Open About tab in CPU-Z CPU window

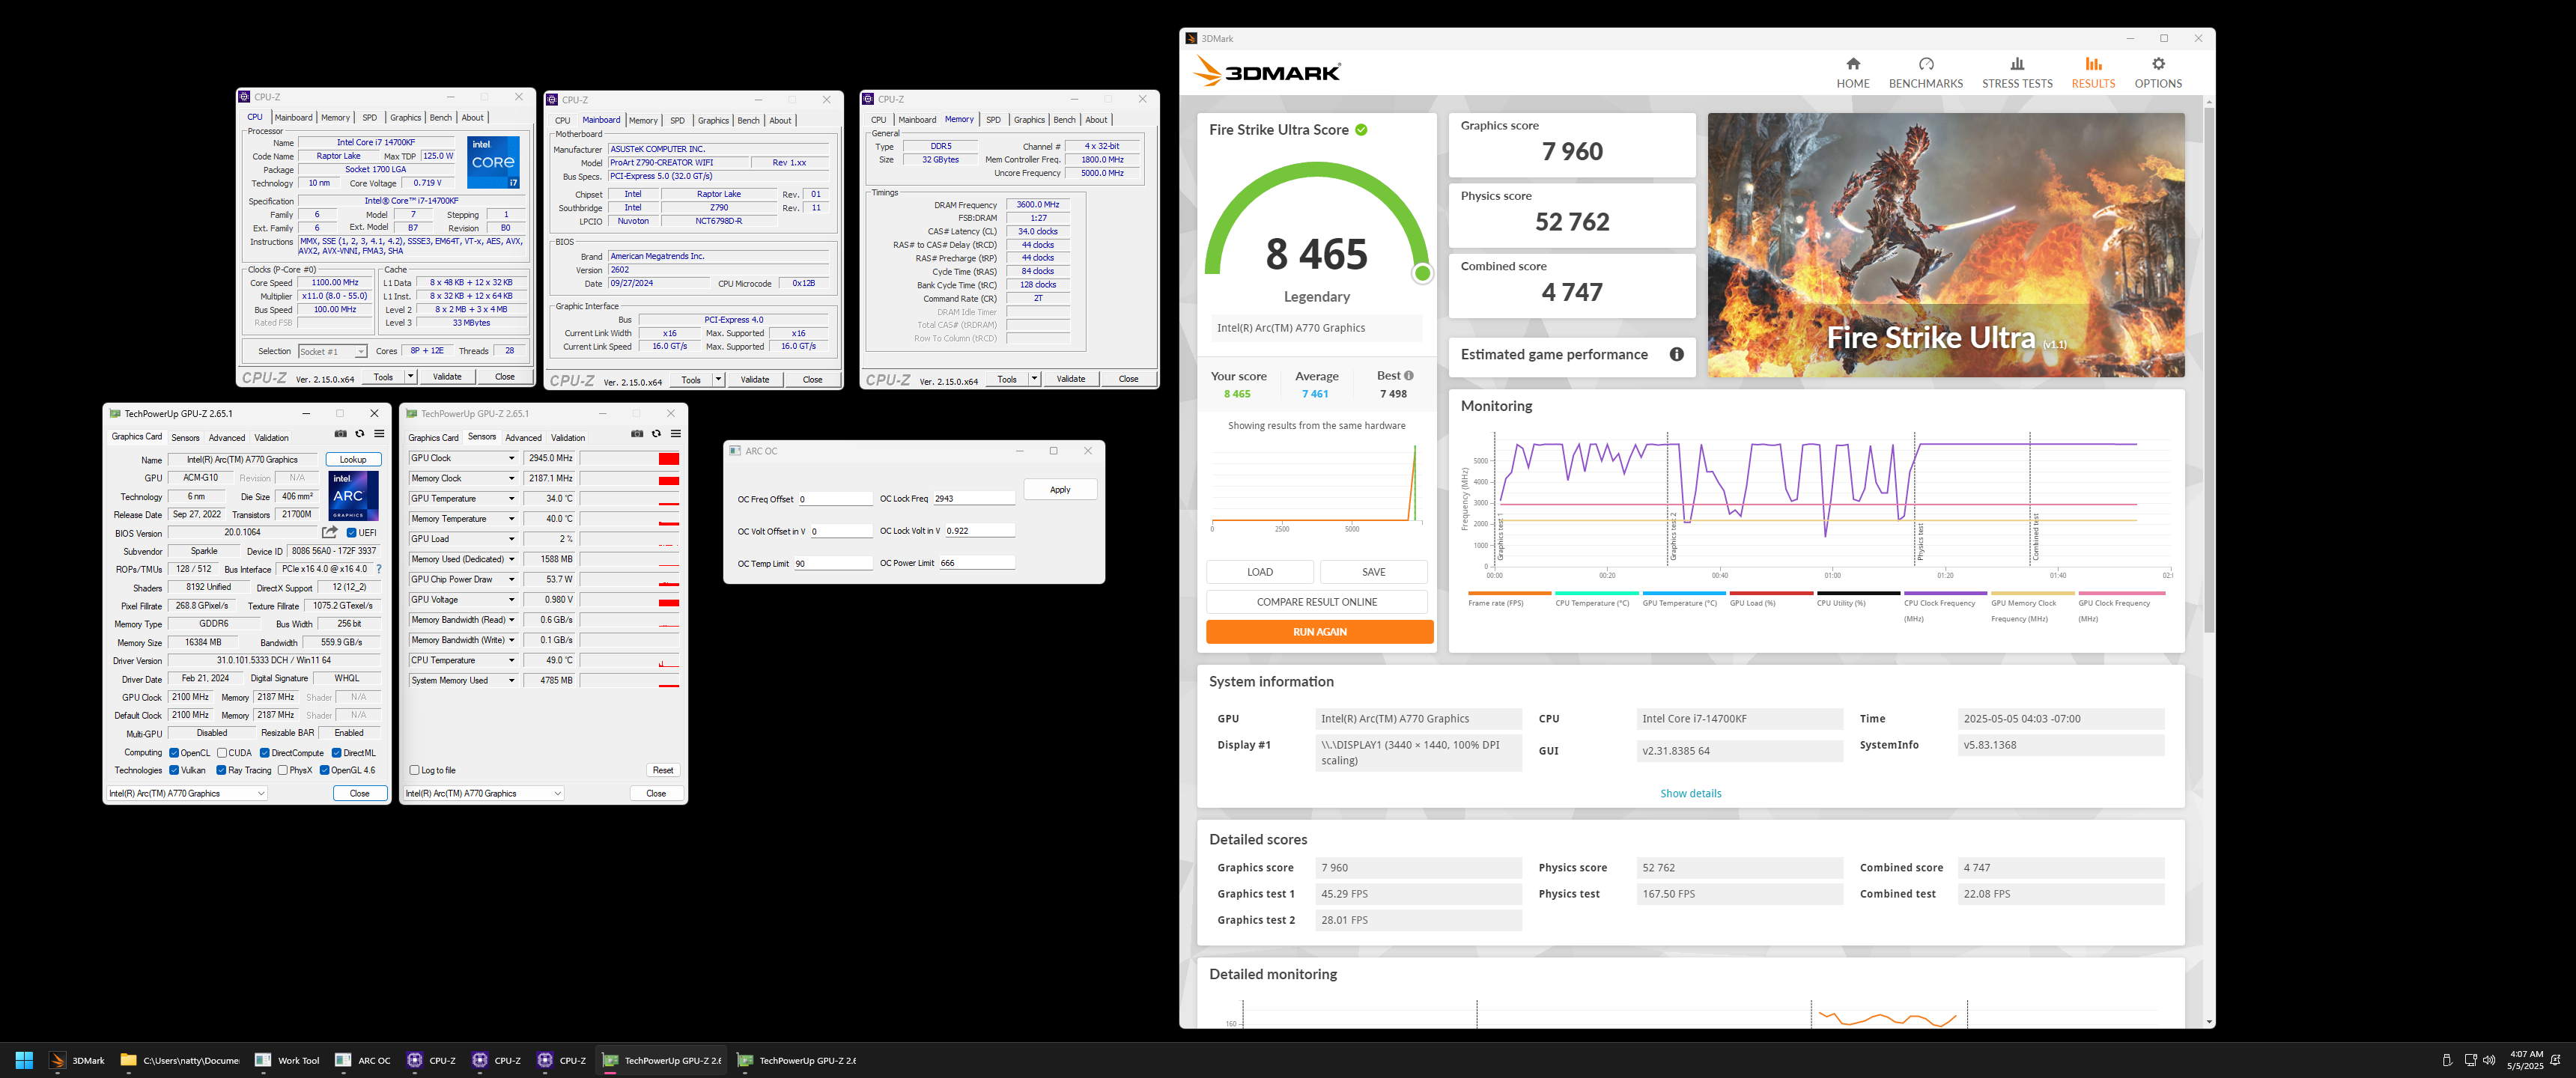point(472,117)
